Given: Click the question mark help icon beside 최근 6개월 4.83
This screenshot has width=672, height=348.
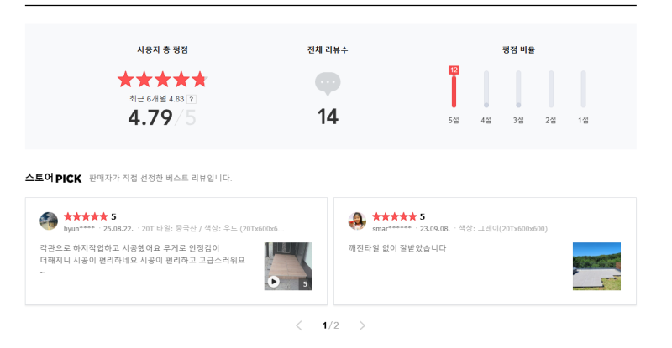Looking at the screenshot, I should tap(192, 99).
